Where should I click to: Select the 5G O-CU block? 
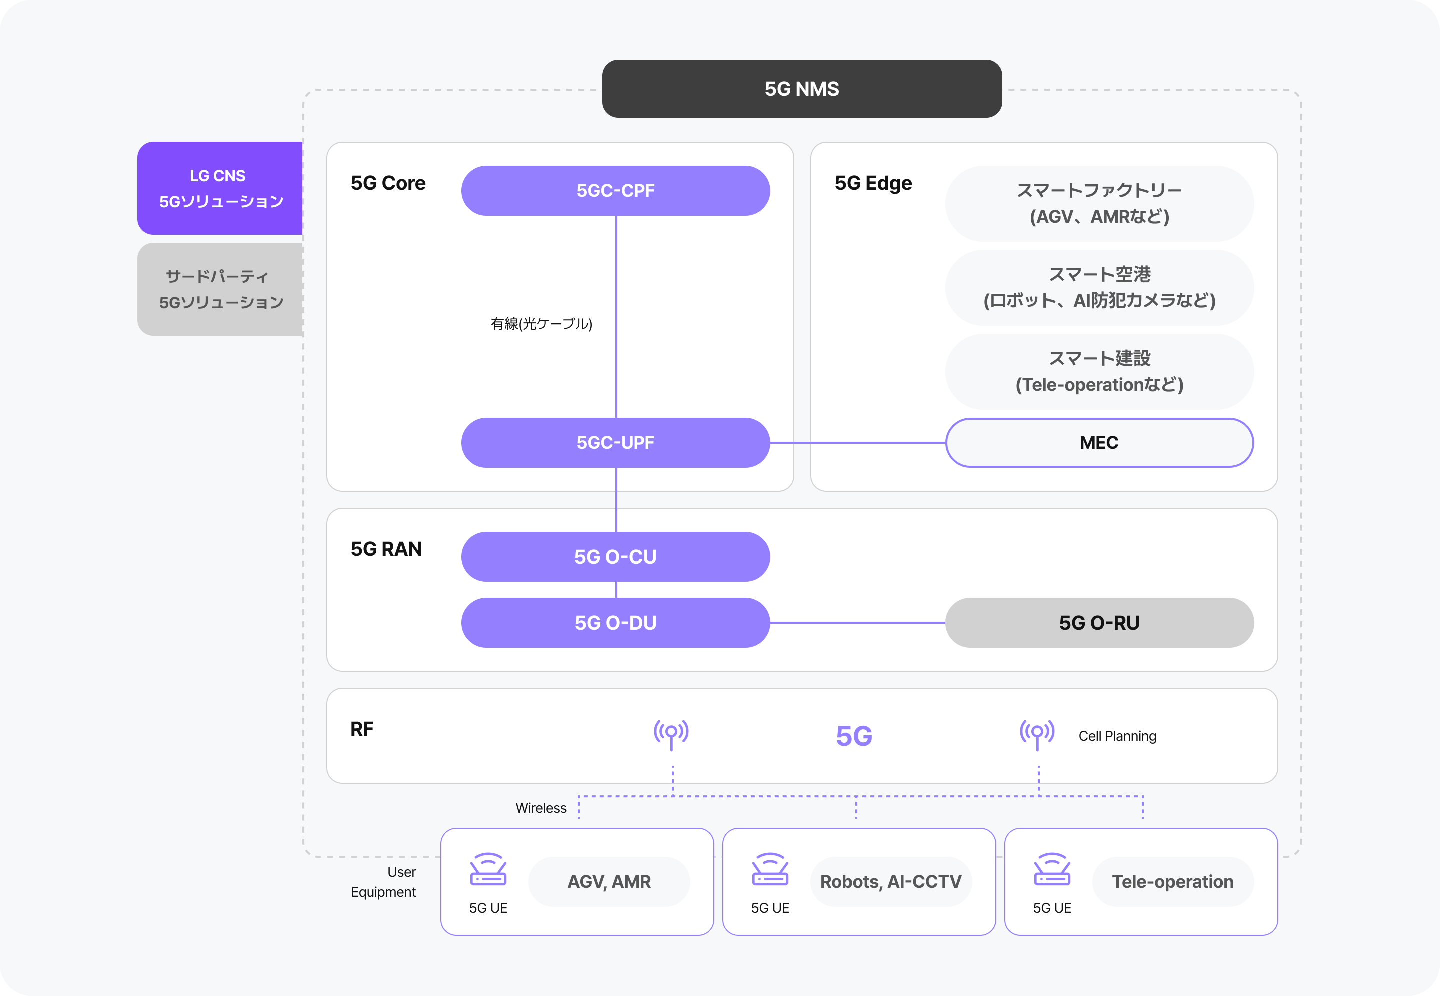pyautogui.click(x=615, y=557)
